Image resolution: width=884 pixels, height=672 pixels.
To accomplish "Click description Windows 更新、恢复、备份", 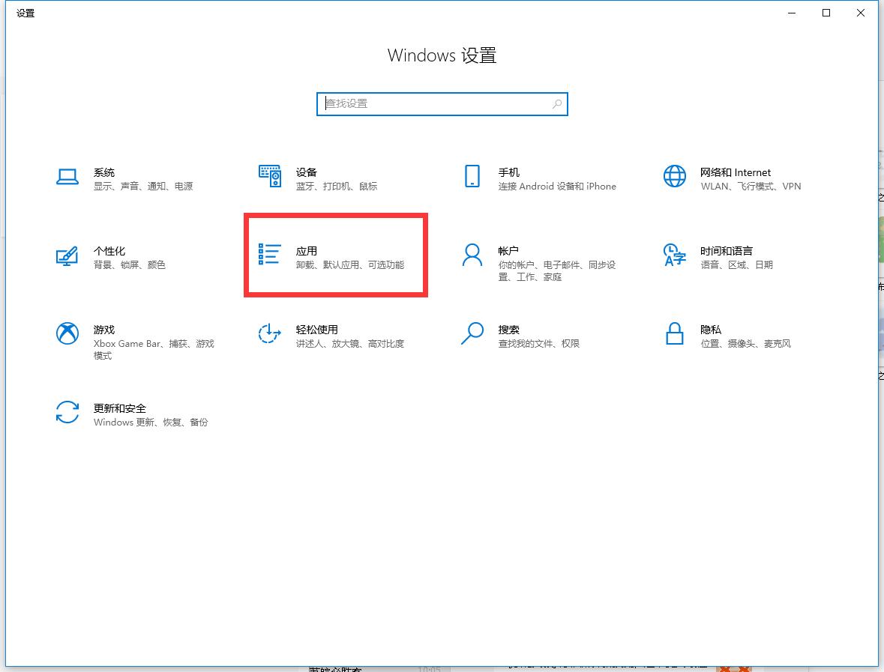I will [x=151, y=423].
